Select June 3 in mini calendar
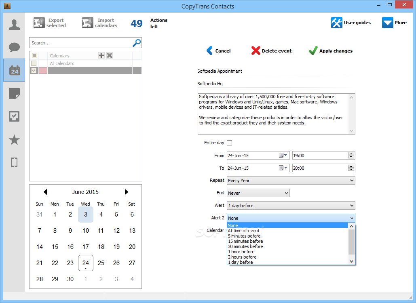 click(x=86, y=215)
